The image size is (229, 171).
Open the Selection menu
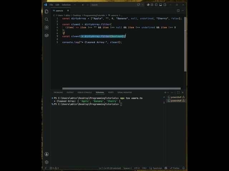click(x=66, y=5)
